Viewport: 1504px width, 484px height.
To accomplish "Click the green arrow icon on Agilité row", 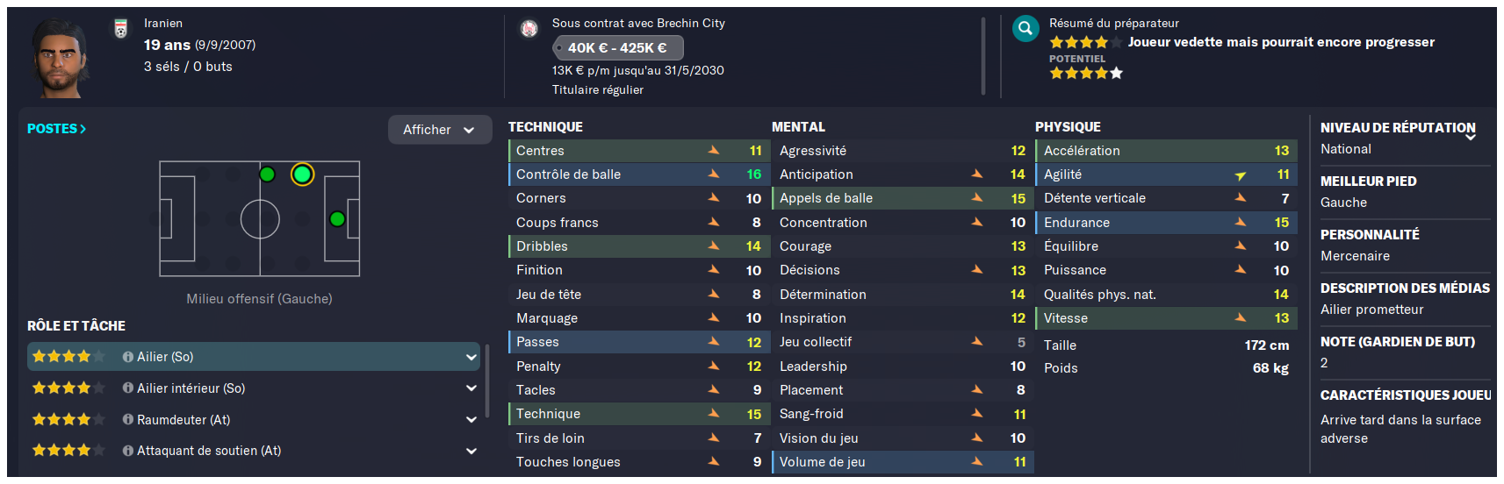I will [1241, 175].
